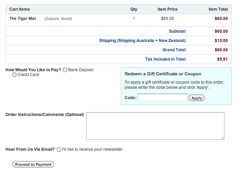Image resolution: width=242 pixels, height=180 pixels.
Task: Click the Item Total column header
Action: click(x=218, y=9)
